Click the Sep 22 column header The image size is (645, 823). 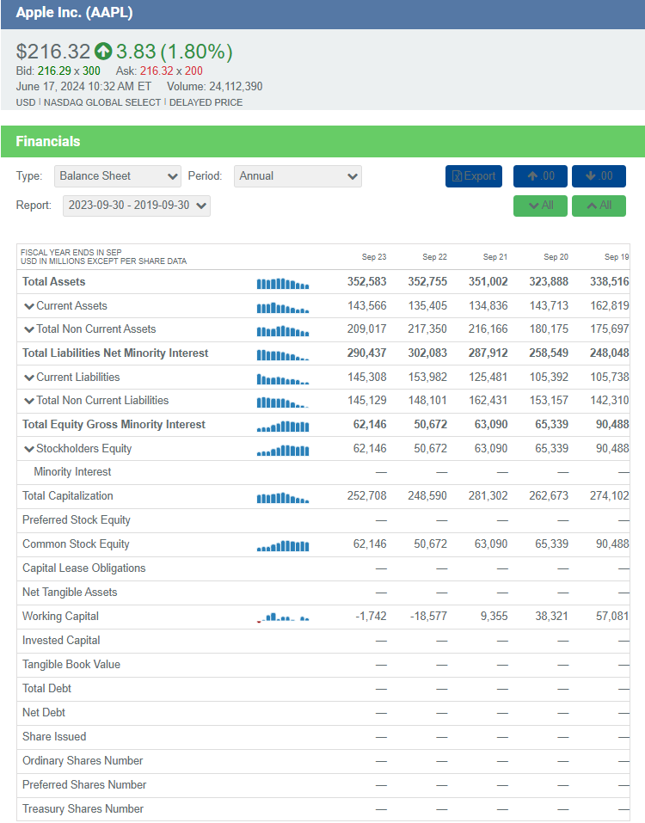[434, 256]
